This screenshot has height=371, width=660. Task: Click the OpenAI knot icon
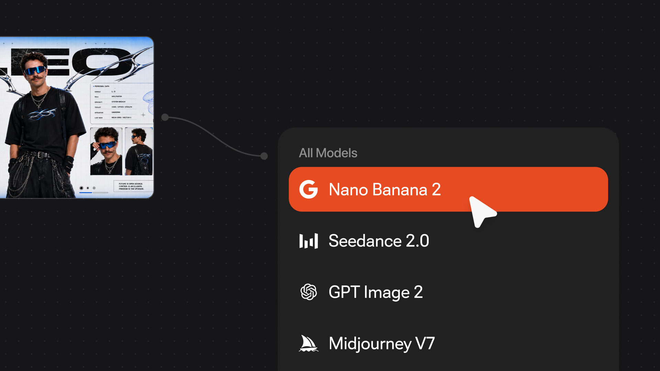point(308,292)
